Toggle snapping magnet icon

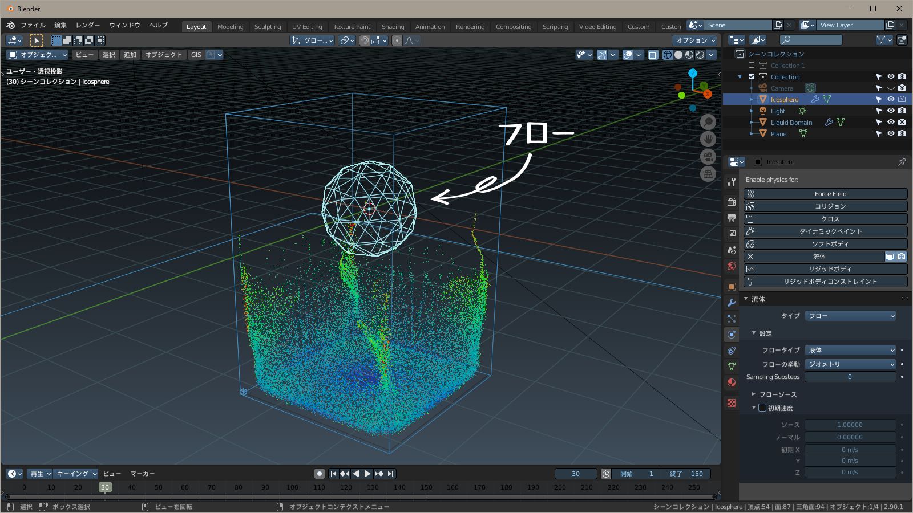click(365, 40)
